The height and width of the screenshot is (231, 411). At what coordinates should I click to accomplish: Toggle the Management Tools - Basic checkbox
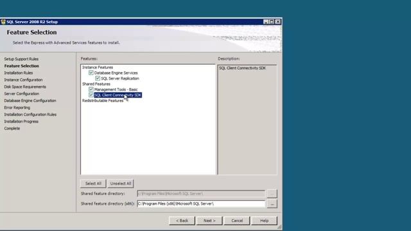click(91, 89)
